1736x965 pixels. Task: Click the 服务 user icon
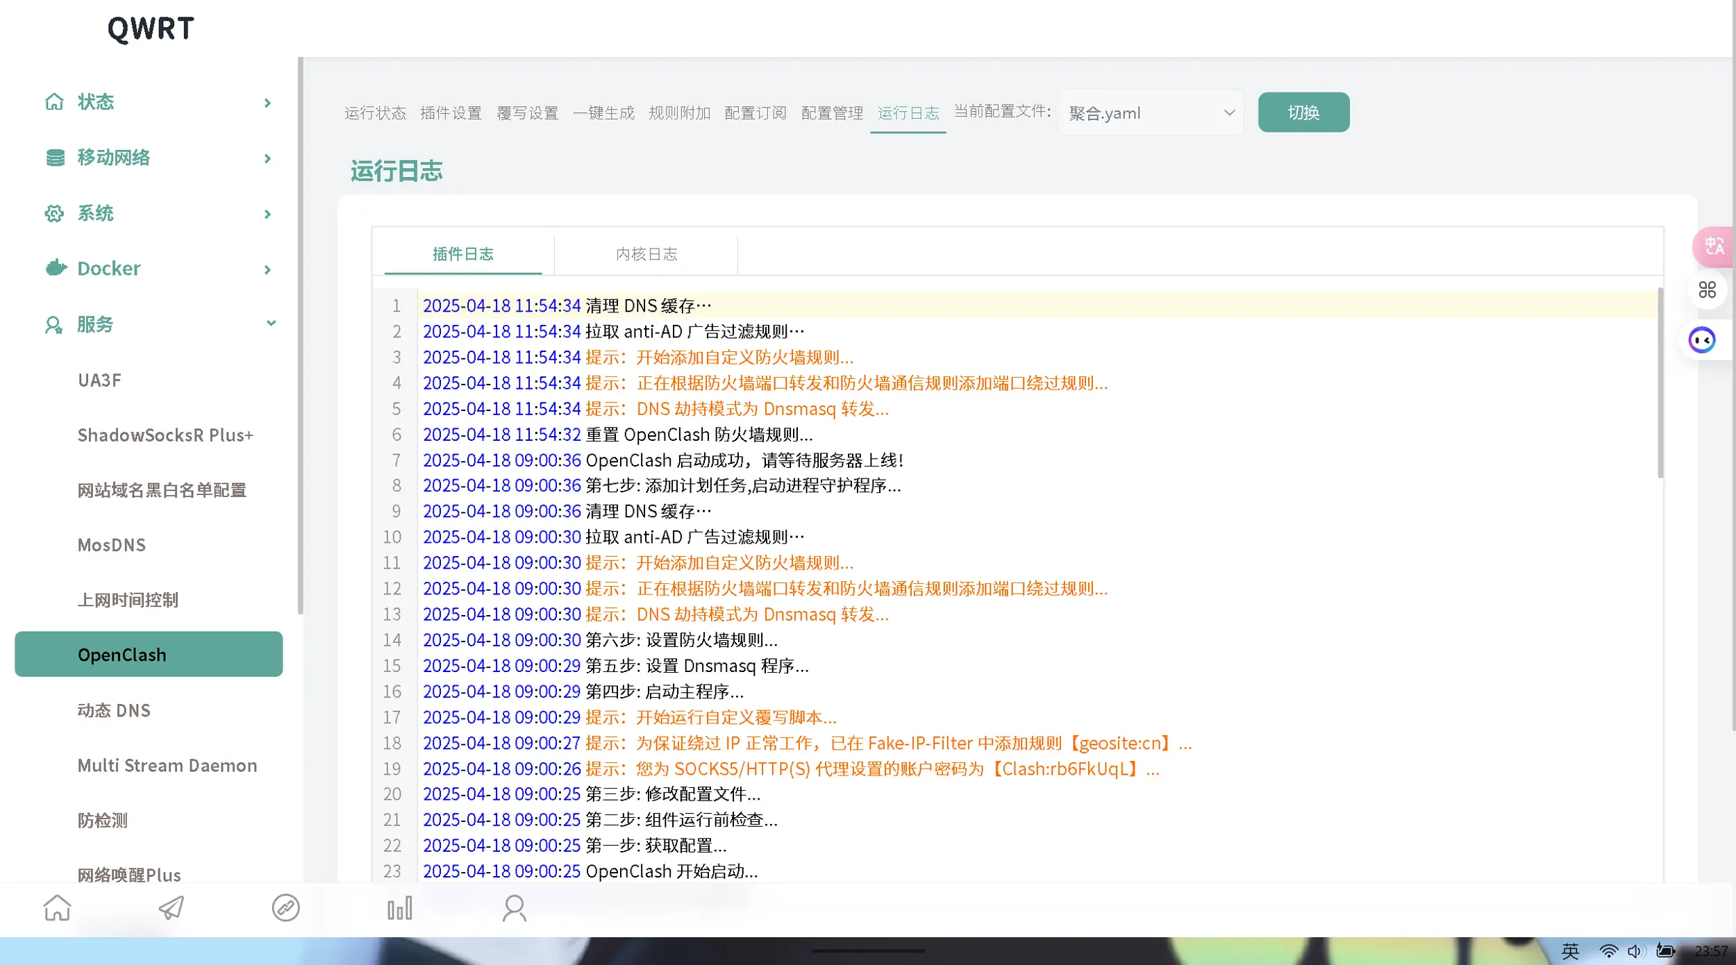(x=53, y=324)
